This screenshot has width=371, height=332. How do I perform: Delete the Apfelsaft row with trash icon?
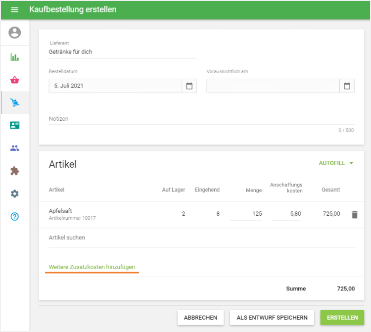tap(354, 214)
